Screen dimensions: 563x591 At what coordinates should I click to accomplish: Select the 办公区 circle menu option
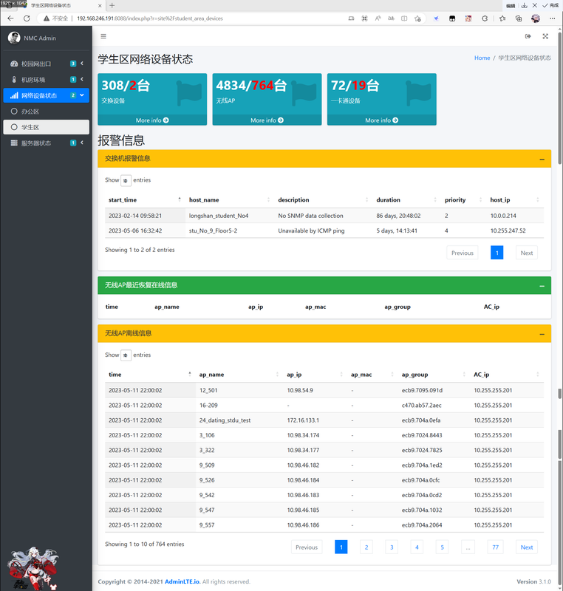point(14,112)
